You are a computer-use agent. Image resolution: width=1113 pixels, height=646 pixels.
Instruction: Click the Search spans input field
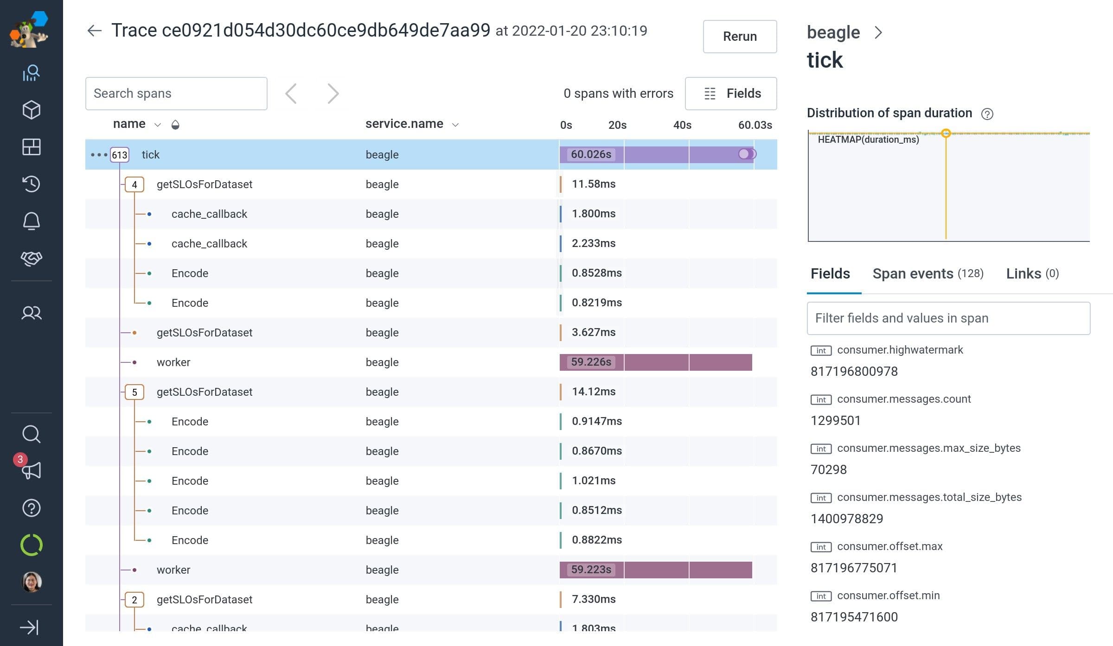(176, 93)
